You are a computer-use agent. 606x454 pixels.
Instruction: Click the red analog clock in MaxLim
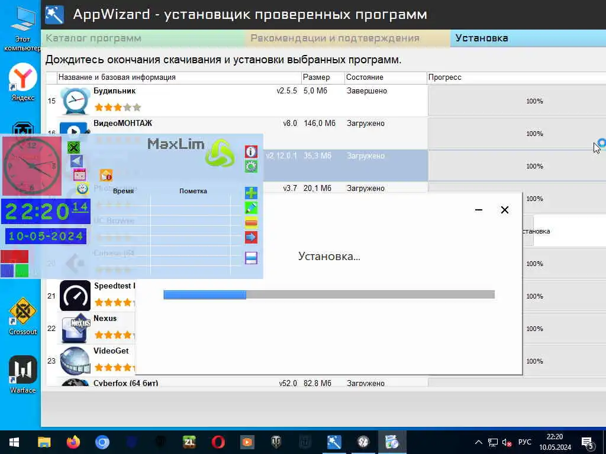(x=32, y=166)
